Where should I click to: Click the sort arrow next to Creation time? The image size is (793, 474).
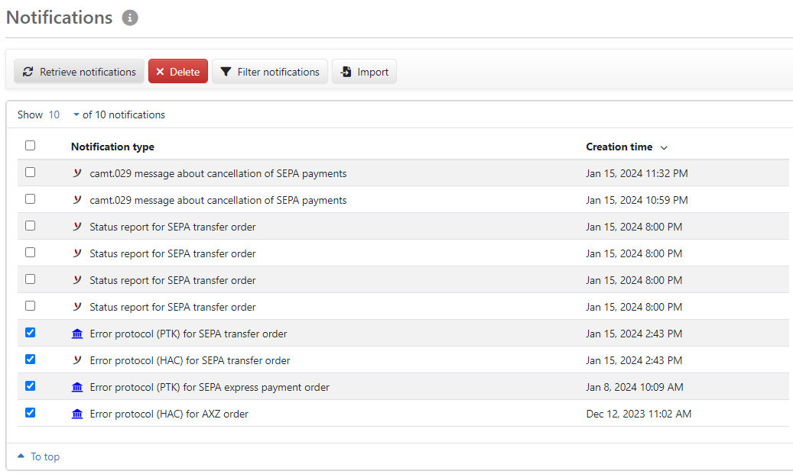tap(664, 147)
